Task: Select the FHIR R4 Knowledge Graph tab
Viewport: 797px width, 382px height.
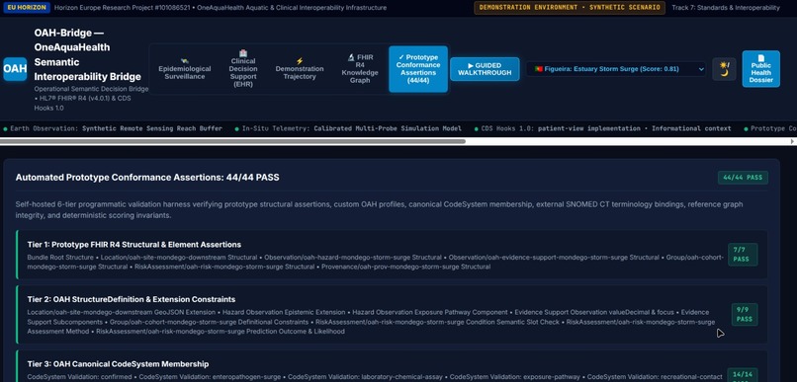Action: 360,69
